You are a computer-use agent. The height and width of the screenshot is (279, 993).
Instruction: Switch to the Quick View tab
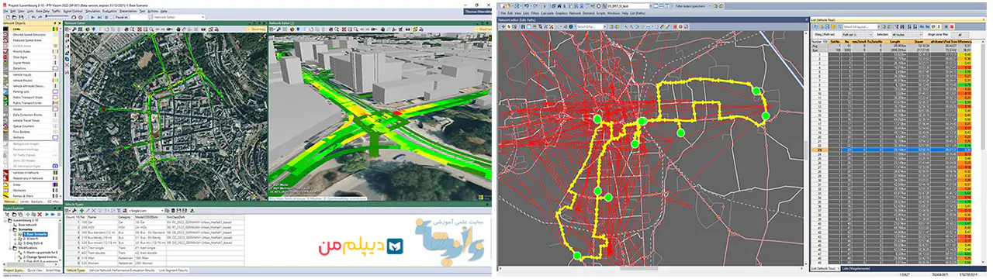point(35,270)
